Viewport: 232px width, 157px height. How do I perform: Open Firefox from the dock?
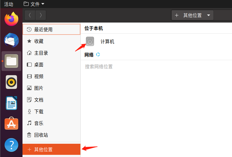tap(11, 19)
